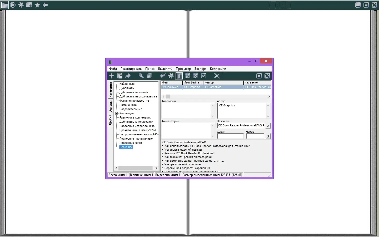Screen dimensions: 379x237
Task: Select Последние прочитанные tree item
Action: pos(136,139)
